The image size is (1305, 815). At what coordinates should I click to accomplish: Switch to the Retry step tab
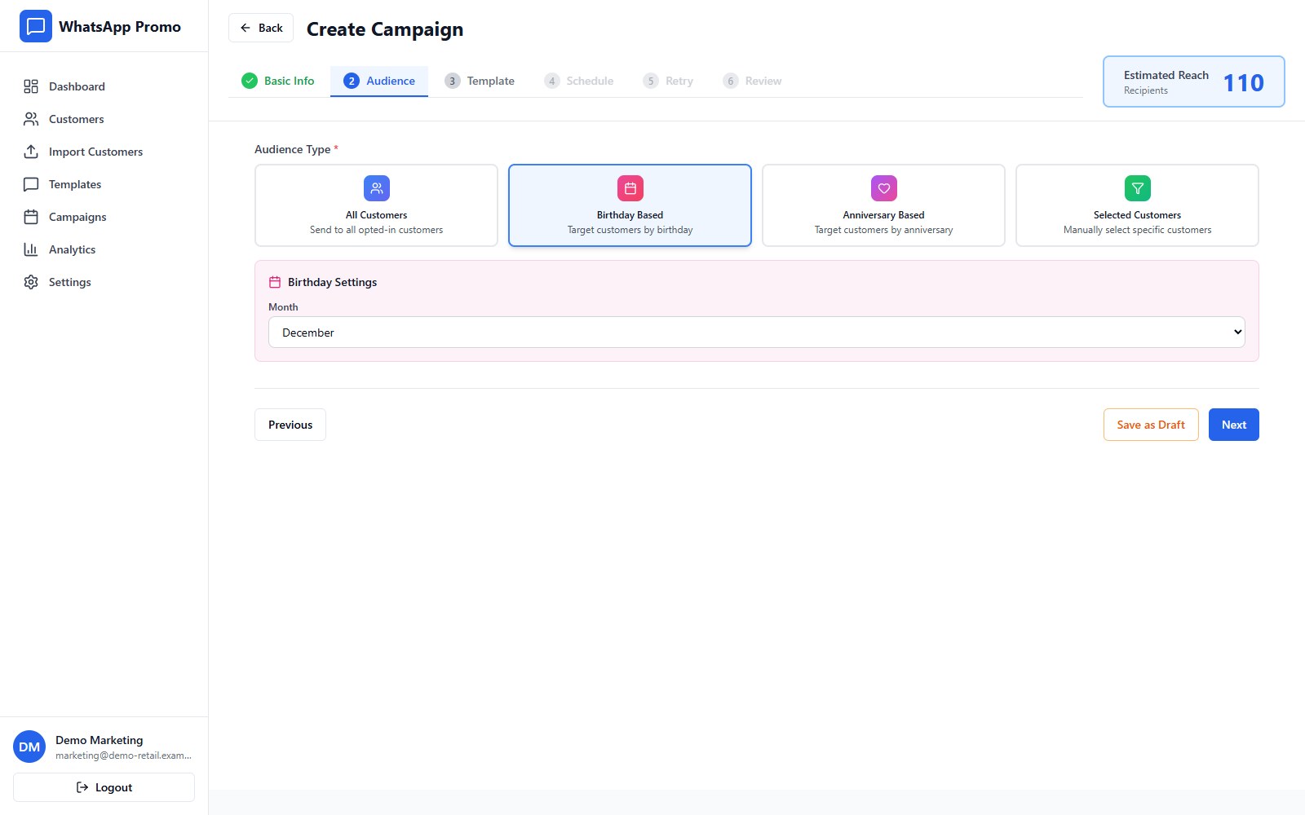(x=668, y=81)
